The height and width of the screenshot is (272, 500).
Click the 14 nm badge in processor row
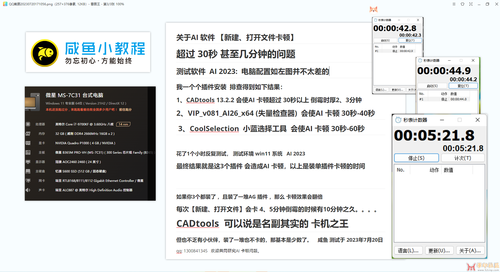pos(123,124)
